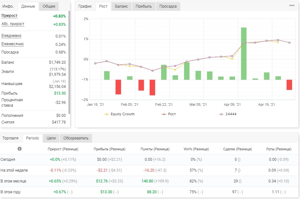Image resolution: width=300 pixels, height=199 pixels.
Task: Open the Баланс chart tab
Action: point(121,6)
